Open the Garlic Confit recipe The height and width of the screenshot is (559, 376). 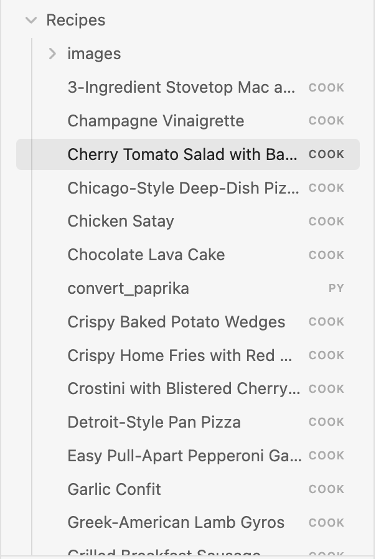(114, 489)
